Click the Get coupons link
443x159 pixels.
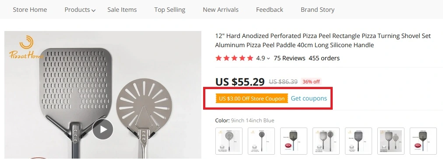click(309, 98)
